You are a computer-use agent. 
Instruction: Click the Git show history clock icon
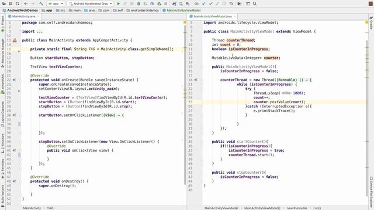pyautogui.click(x=224, y=3)
